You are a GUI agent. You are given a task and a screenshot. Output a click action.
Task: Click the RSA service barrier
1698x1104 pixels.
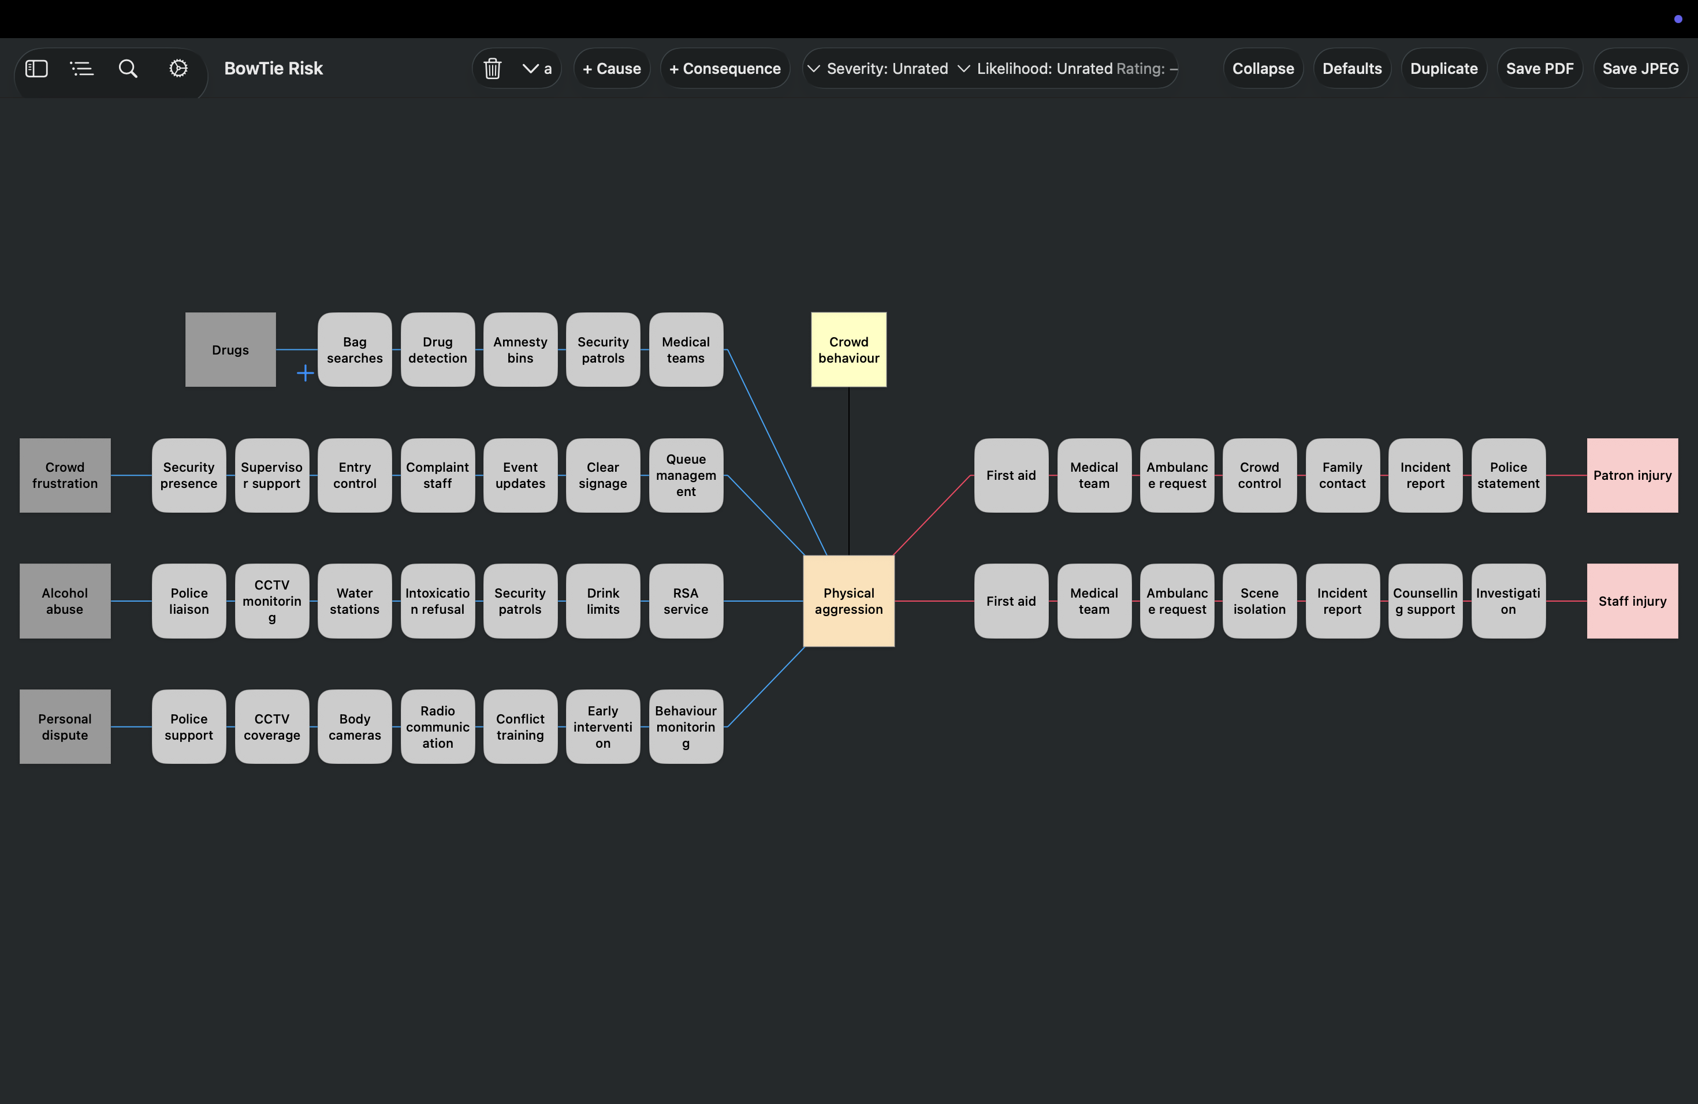pos(686,601)
